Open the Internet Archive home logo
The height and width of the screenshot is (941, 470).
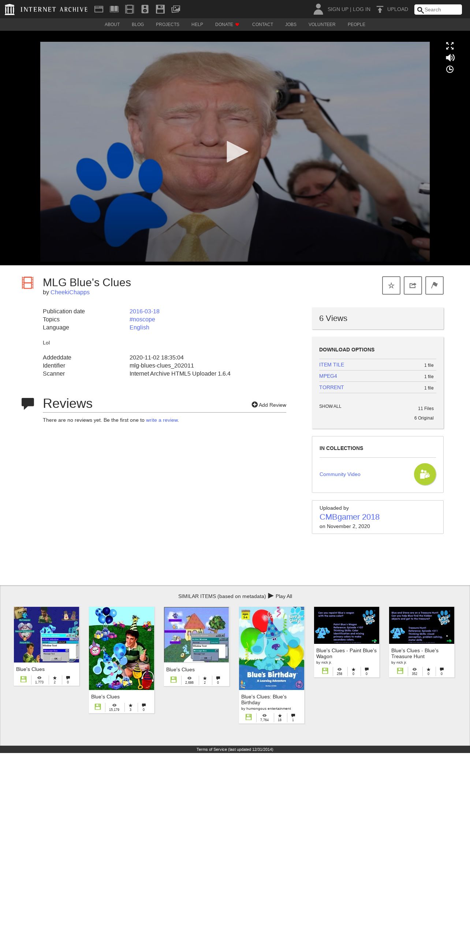46,9
